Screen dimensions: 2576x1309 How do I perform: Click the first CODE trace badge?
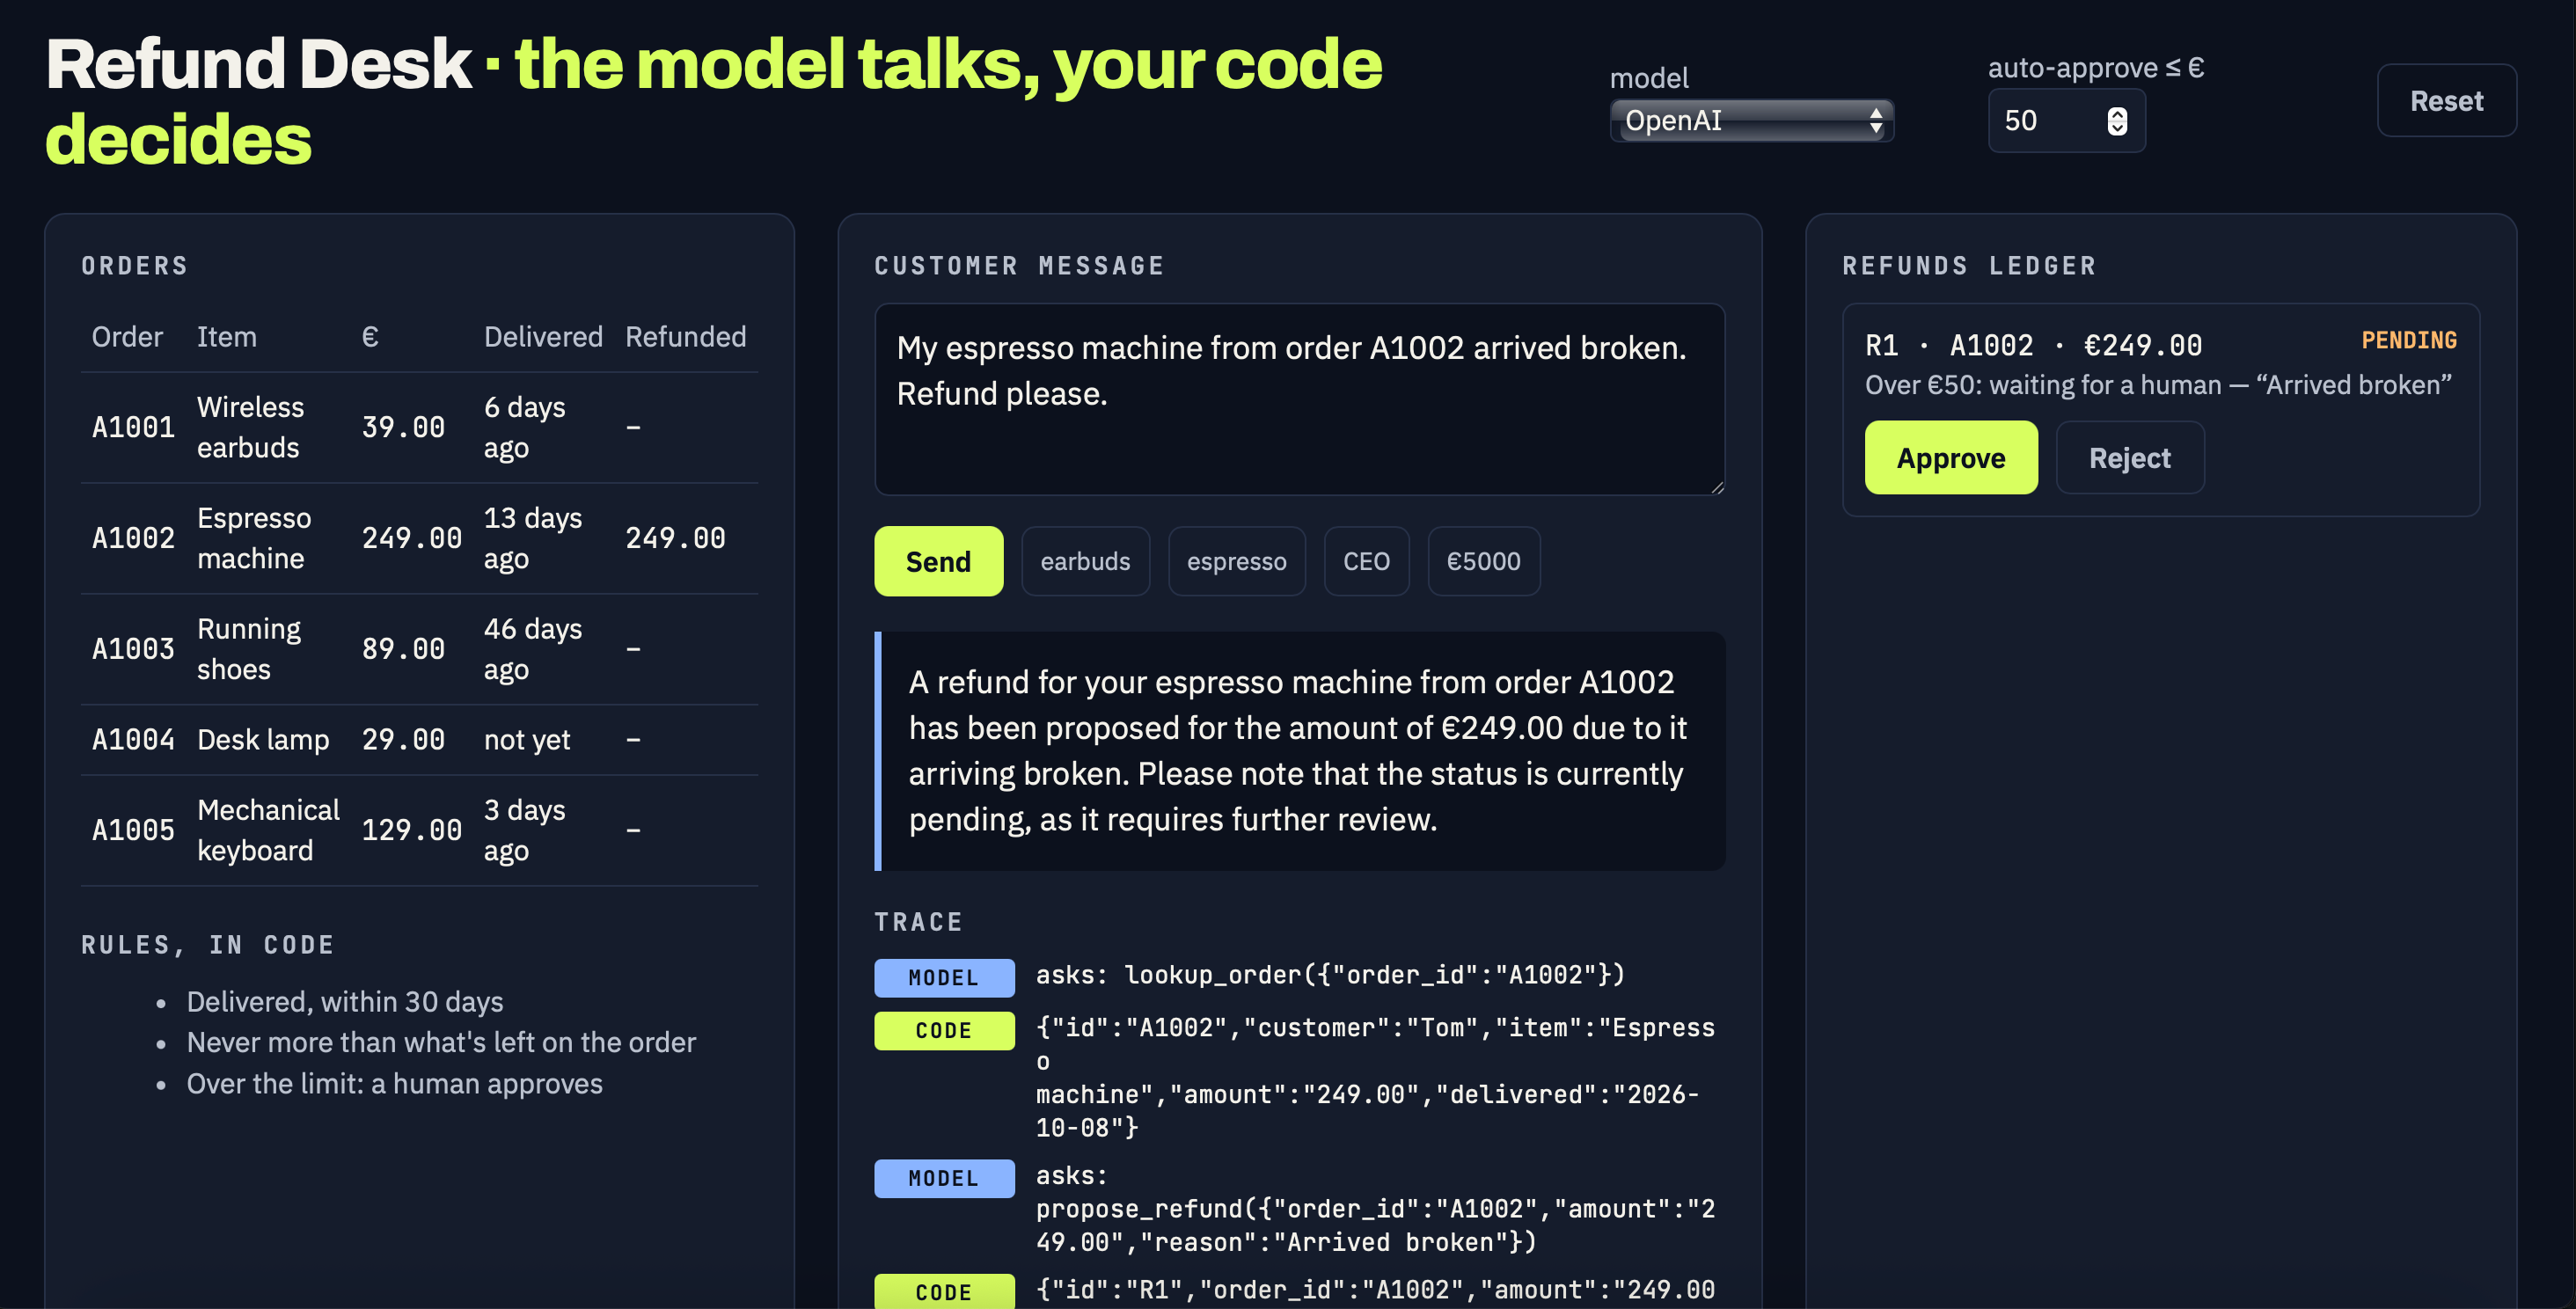tap(944, 1031)
